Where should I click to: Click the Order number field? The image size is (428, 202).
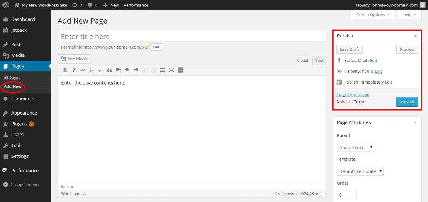point(347,195)
